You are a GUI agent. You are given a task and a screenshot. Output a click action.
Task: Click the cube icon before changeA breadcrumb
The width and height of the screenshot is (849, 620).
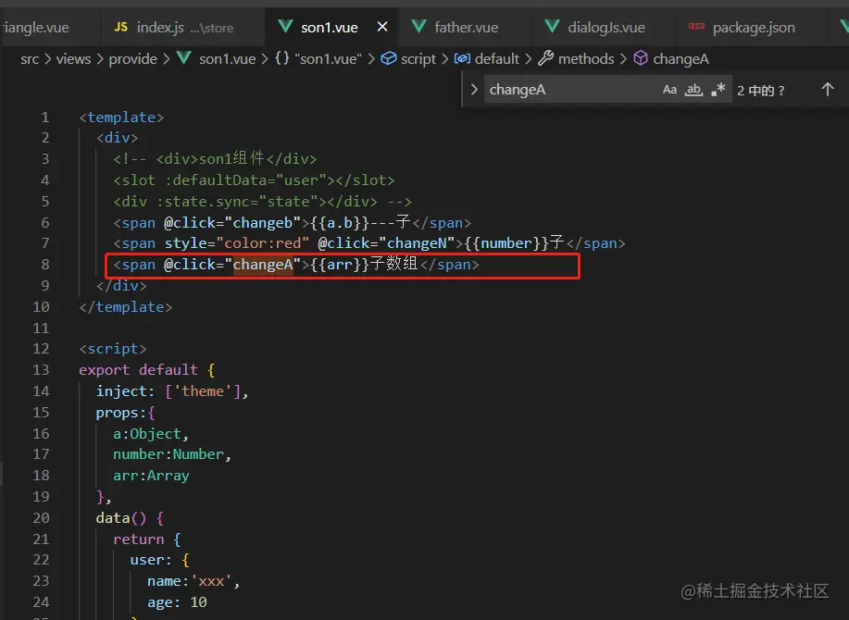tap(641, 58)
